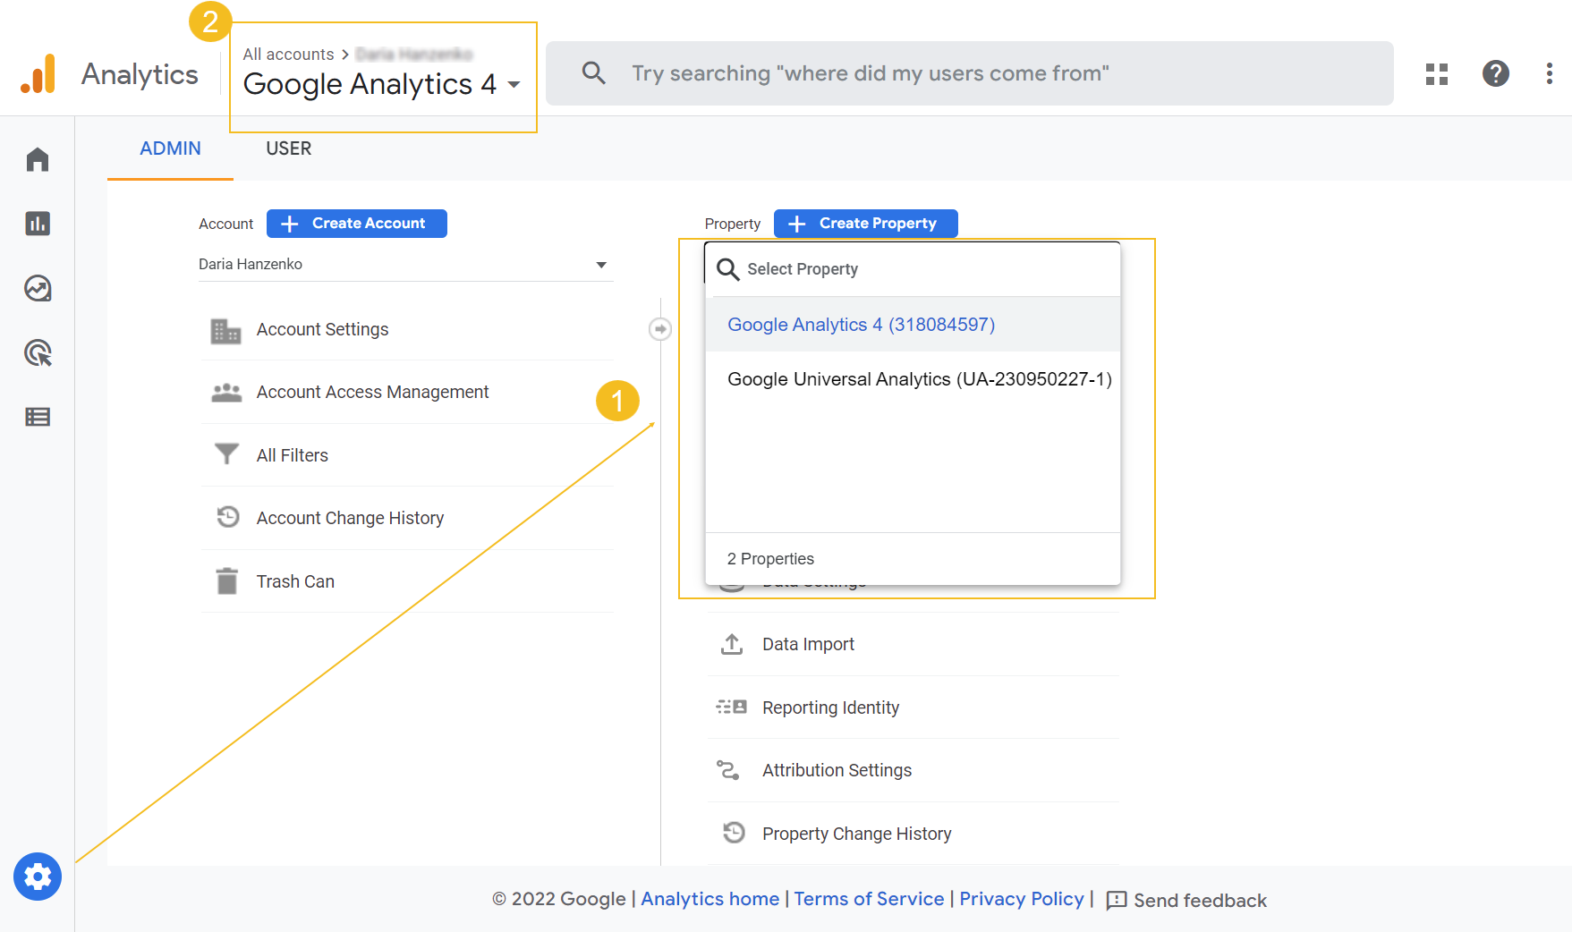The image size is (1572, 932).
Task: Click the Create Account button
Action: pyautogui.click(x=357, y=224)
